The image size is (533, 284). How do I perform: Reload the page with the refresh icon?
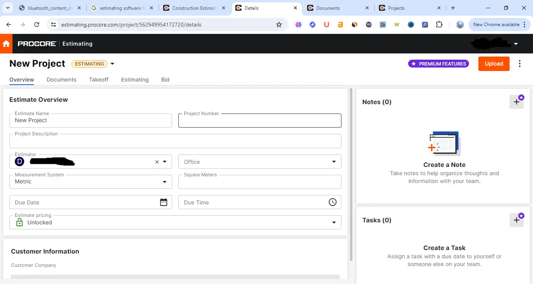point(37,24)
